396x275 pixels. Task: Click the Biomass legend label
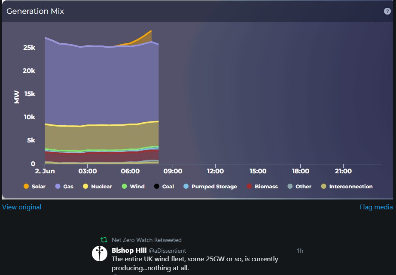266,187
